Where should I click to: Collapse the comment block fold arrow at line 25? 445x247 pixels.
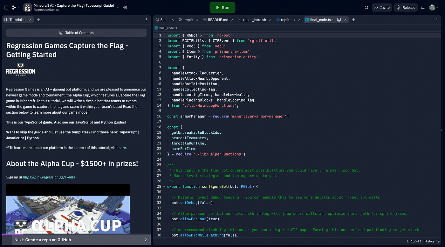pos(164,165)
